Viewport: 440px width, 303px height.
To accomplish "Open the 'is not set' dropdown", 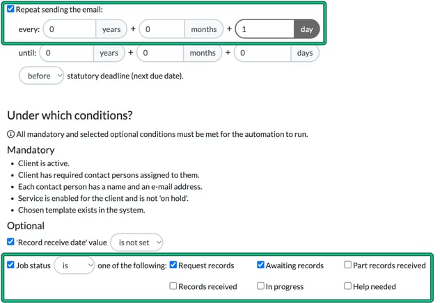I will pos(136,243).
